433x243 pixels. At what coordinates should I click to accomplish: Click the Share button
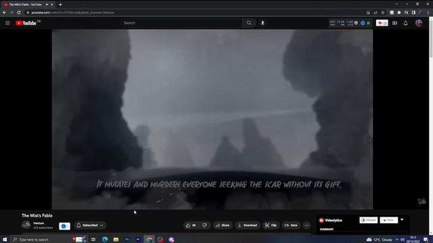click(223, 225)
